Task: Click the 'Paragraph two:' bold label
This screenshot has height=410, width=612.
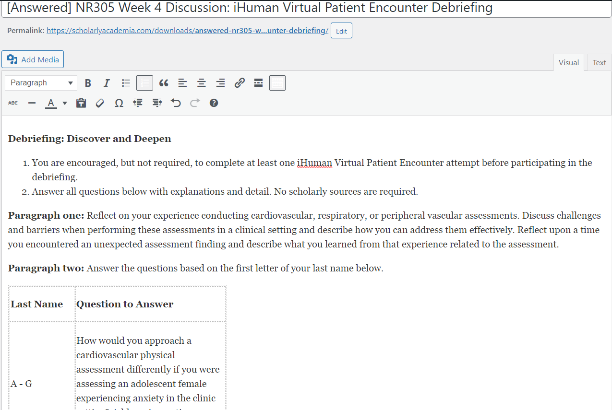Action: tap(46, 268)
